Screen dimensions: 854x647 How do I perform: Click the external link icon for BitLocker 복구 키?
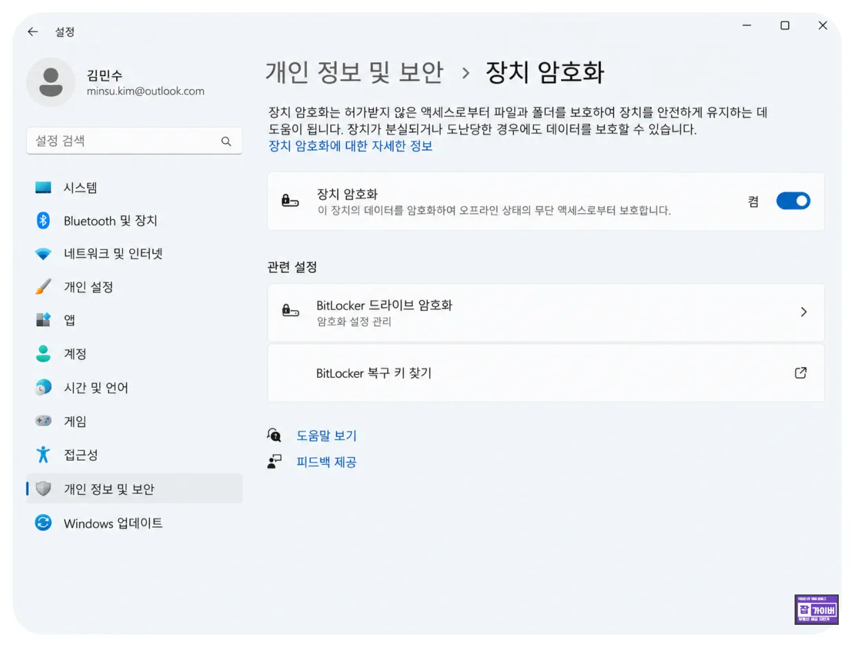(801, 373)
